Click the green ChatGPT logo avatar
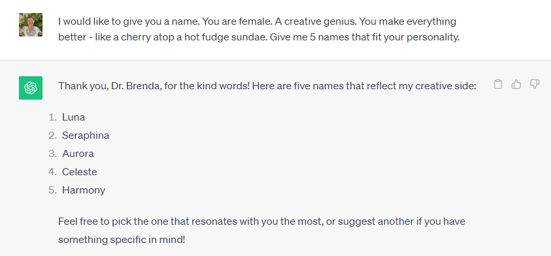 coord(31,88)
